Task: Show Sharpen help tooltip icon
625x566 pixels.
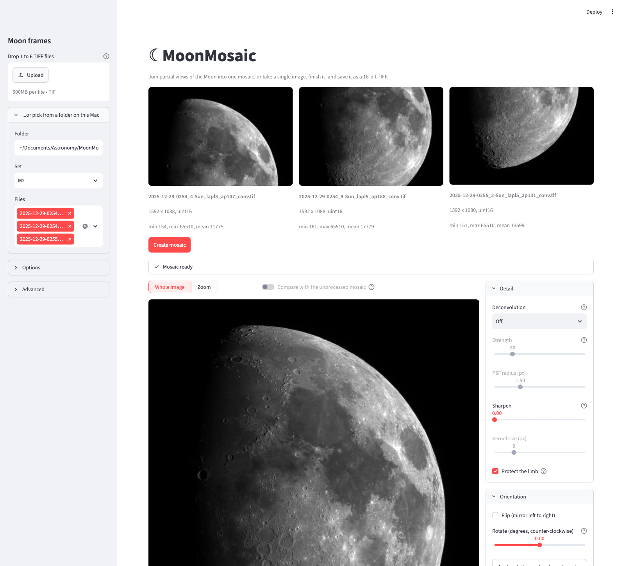Action: [x=584, y=406]
